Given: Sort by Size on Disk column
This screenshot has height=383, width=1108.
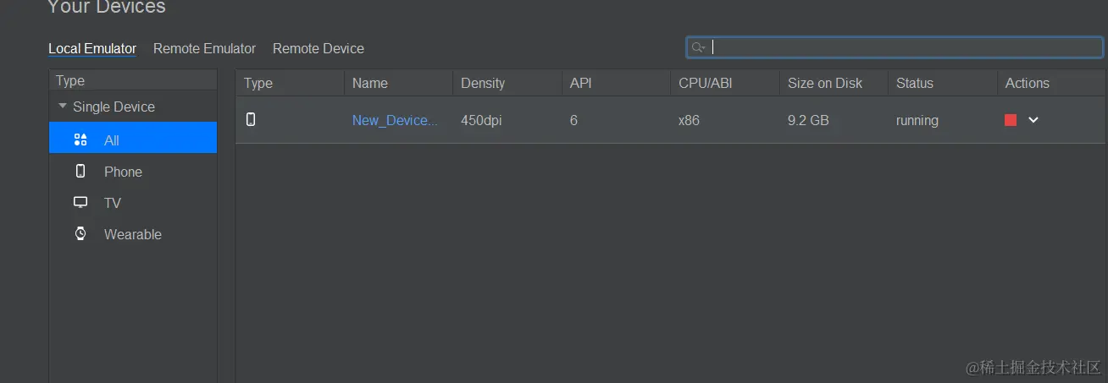Looking at the screenshot, I should [825, 83].
